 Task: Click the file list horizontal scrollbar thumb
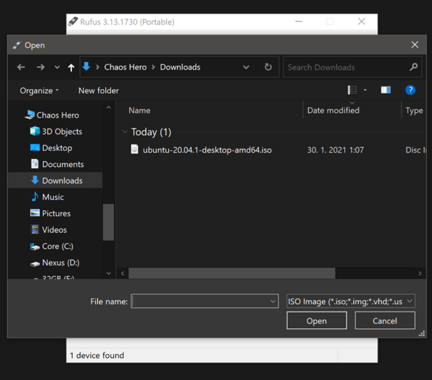coord(232,273)
